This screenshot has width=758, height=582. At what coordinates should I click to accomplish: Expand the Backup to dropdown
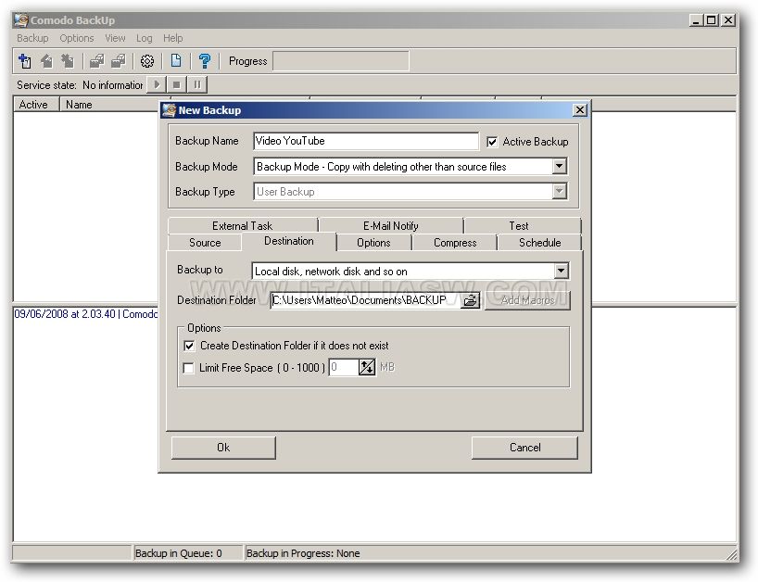562,271
